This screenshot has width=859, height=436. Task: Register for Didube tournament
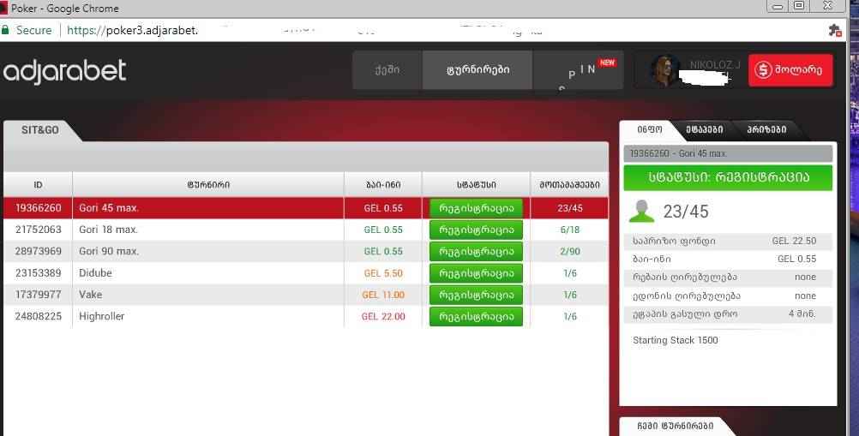476,273
